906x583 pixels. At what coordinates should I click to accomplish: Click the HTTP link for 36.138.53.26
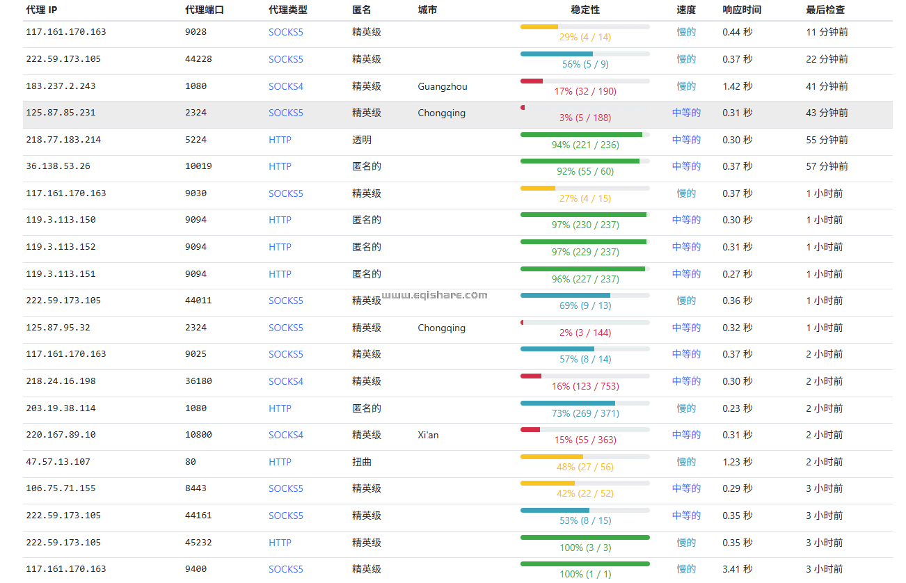[x=280, y=166]
